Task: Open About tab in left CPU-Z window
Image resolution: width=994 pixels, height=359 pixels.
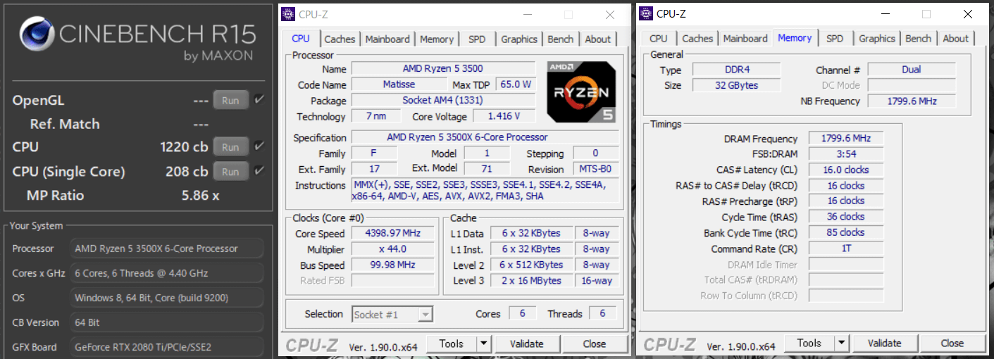Action: coord(598,39)
